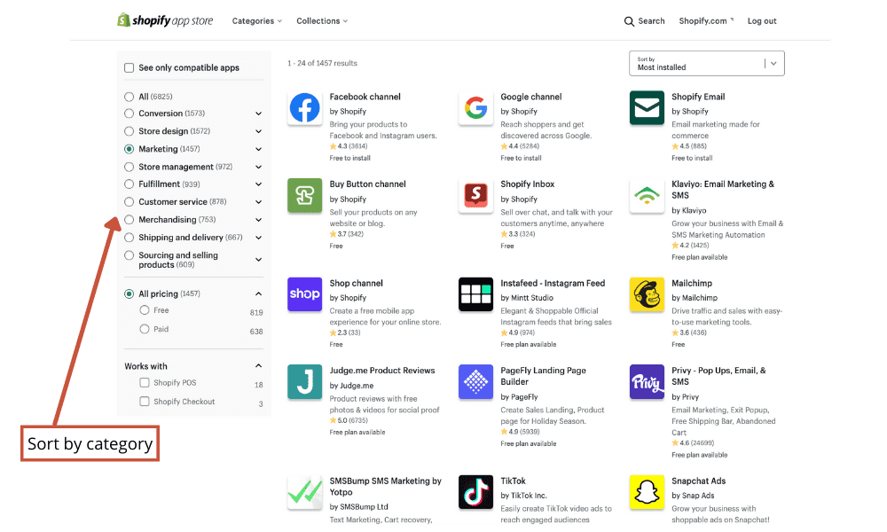Open the Mailchimp app icon
This screenshot has height=532, width=887.
tap(647, 294)
